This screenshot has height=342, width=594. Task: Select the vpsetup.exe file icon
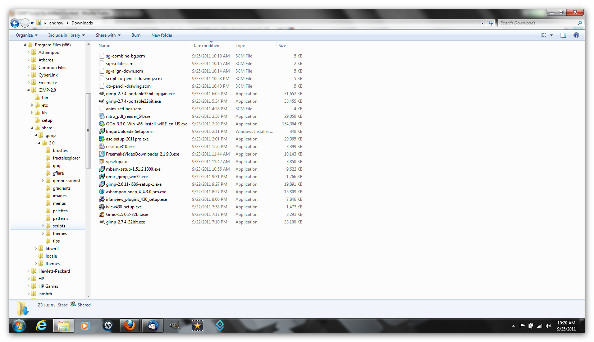click(102, 162)
